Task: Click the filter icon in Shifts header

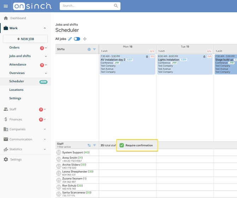Action: coord(94,49)
